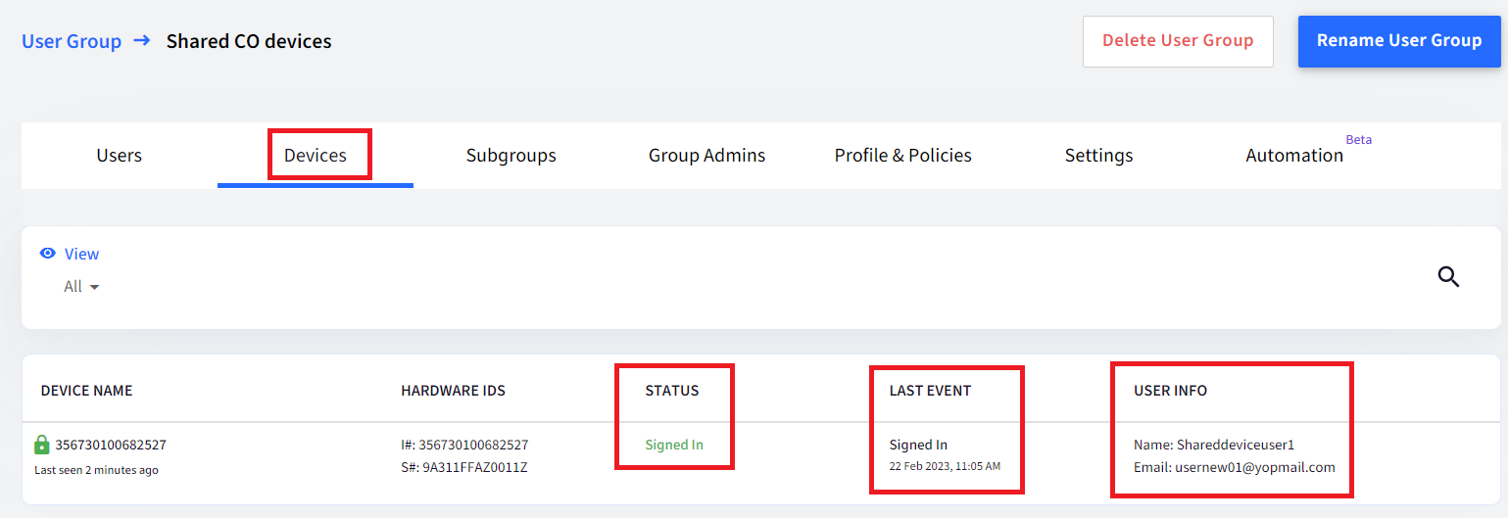
Task: Switch to the Settings tab
Action: point(1099,155)
